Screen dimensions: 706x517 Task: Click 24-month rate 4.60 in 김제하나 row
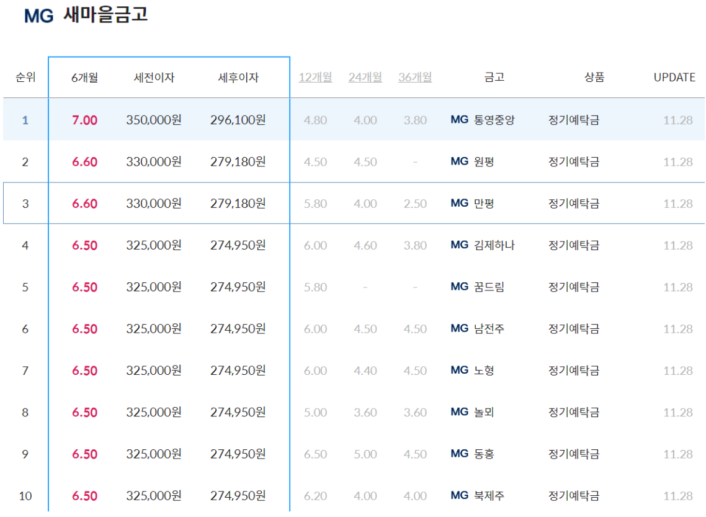pos(365,245)
